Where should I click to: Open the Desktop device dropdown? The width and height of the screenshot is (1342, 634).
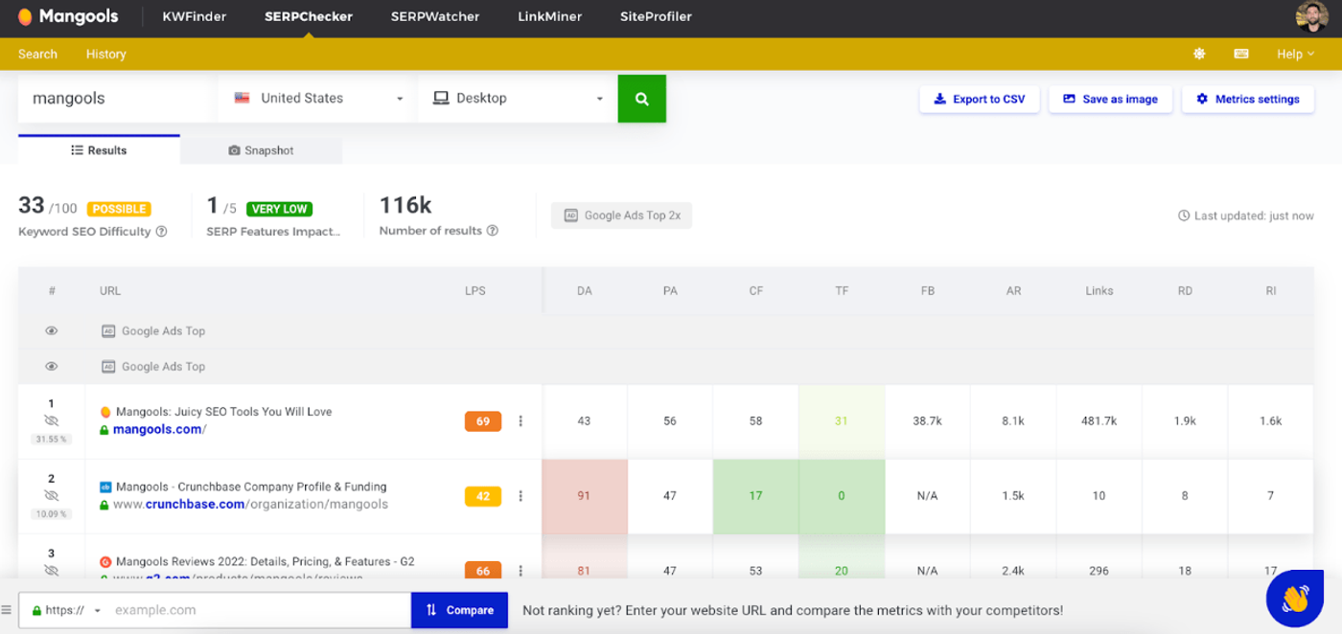pos(517,99)
